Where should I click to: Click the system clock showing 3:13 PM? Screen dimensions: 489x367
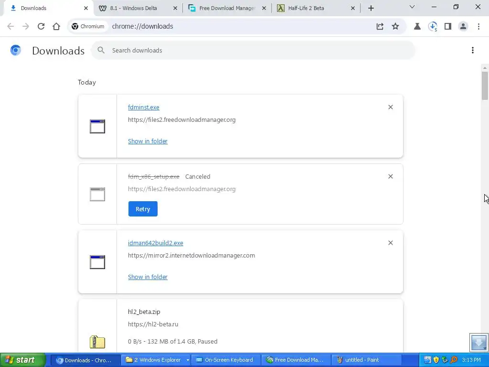[x=471, y=360]
